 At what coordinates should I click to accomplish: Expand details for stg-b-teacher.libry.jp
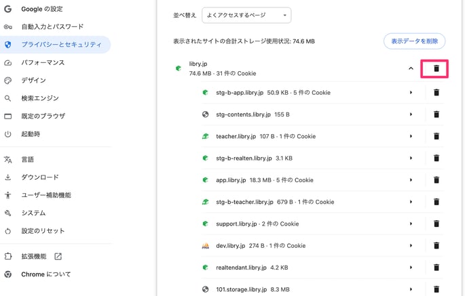pyautogui.click(x=411, y=202)
